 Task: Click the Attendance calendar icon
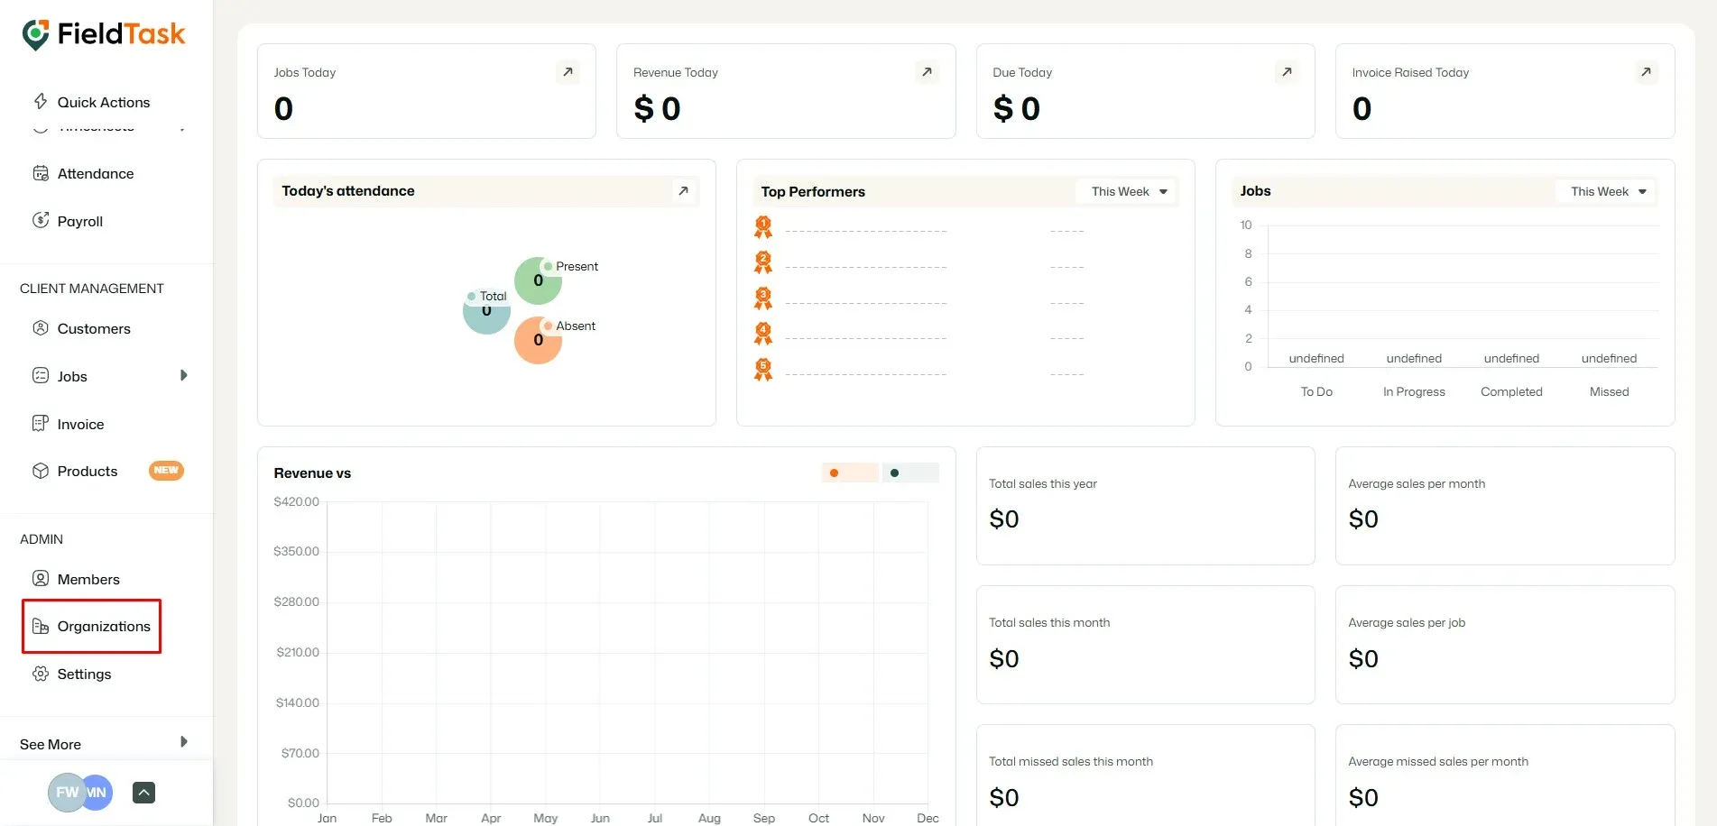tap(41, 173)
